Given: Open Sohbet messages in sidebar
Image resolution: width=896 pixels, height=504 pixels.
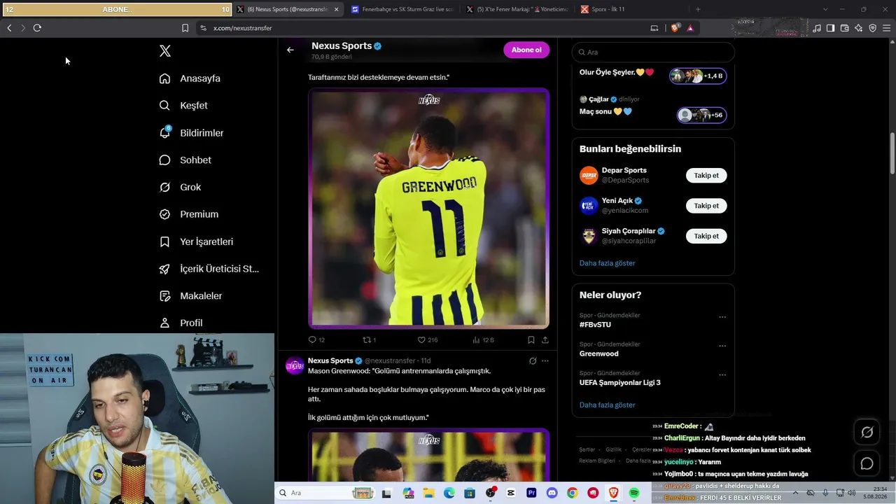Looking at the screenshot, I should [185, 160].
